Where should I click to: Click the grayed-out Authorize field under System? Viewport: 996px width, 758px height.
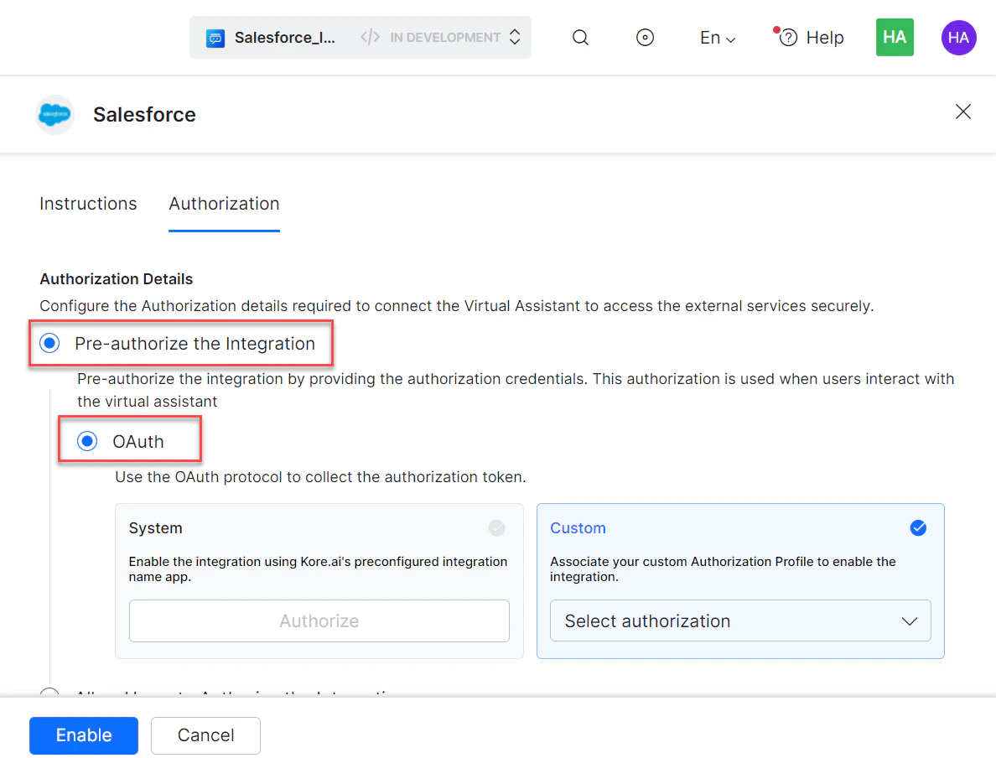point(319,620)
